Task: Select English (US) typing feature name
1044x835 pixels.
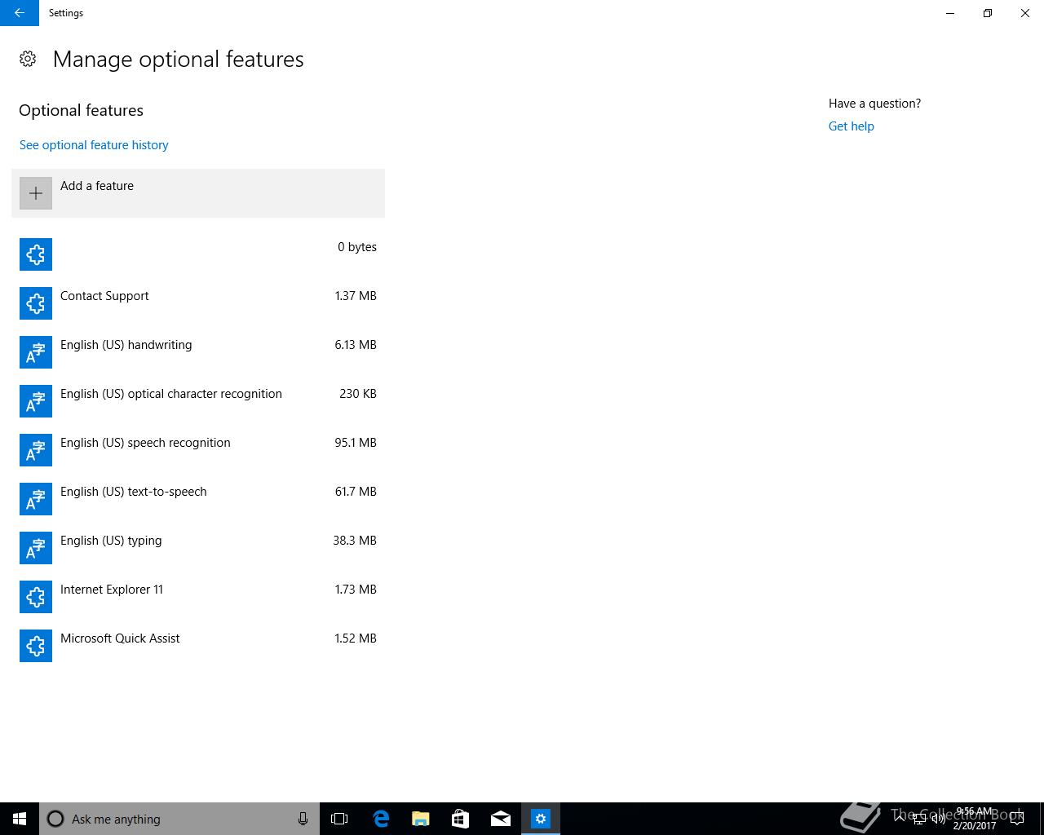Action: [111, 541]
